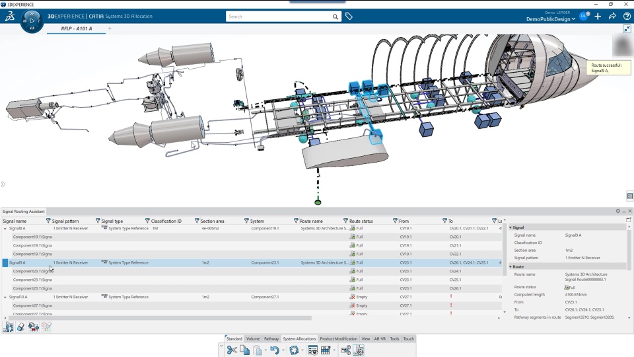
Task: Switch to the Volume tab
Action: tap(253, 338)
